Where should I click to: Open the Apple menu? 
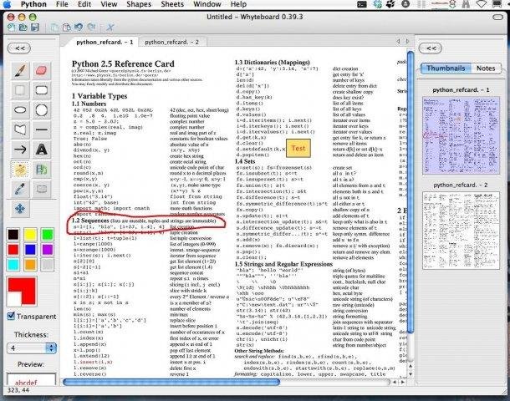pos(8,4)
